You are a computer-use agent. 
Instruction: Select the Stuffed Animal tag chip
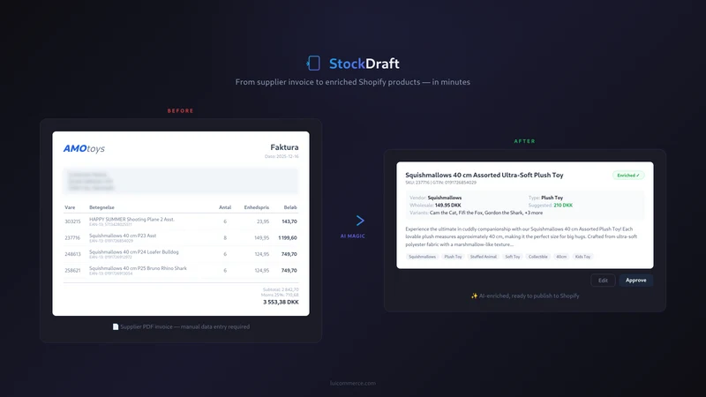tap(483, 257)
